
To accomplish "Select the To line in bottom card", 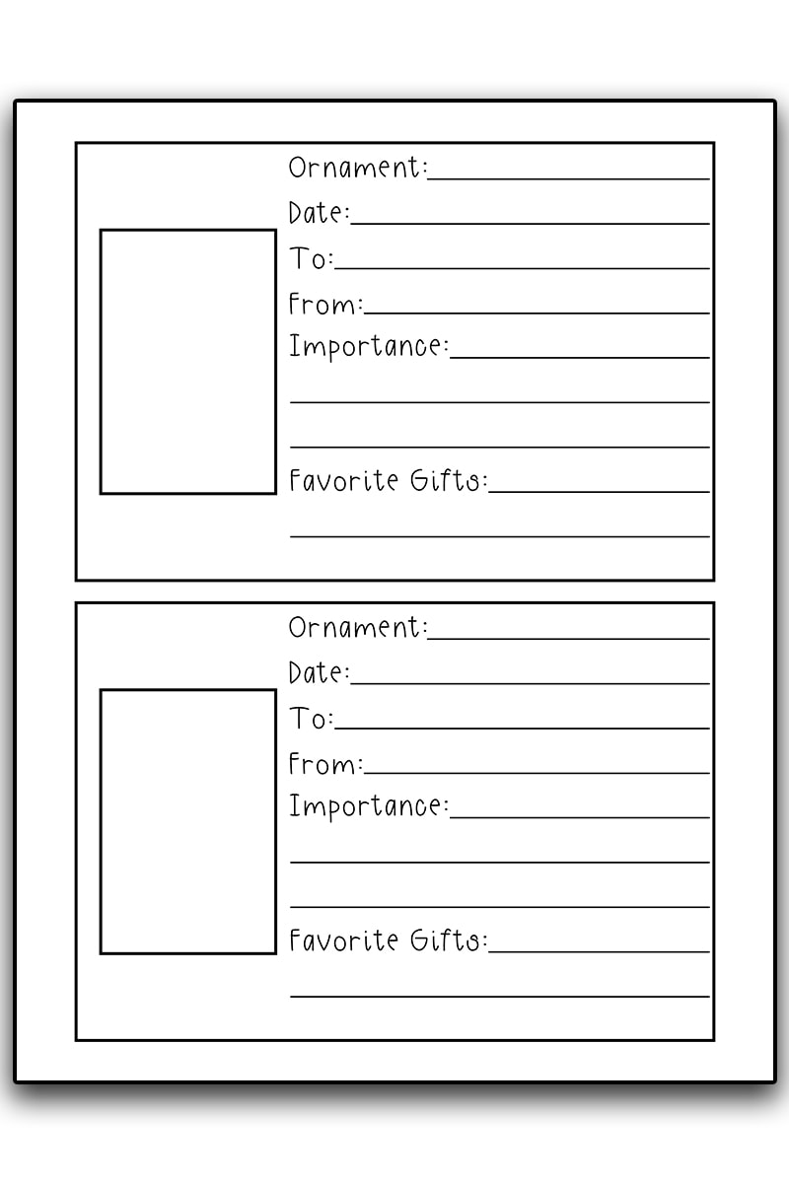I will (x=522, y=729).
